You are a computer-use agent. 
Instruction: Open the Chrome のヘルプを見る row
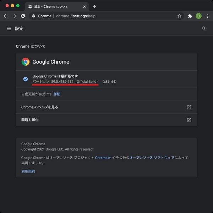tap(106, 107)
